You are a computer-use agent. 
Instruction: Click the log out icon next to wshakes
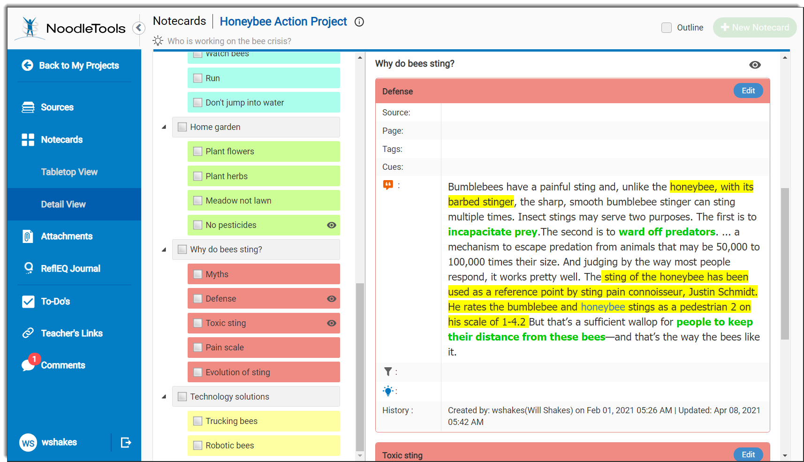126,442
